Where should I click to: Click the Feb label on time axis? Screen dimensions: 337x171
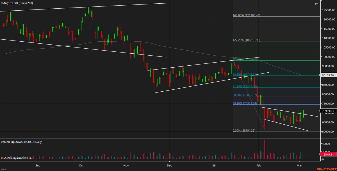259,165
